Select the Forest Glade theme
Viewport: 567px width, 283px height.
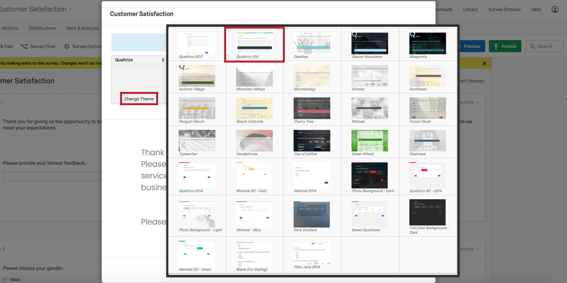click(428, 110)
